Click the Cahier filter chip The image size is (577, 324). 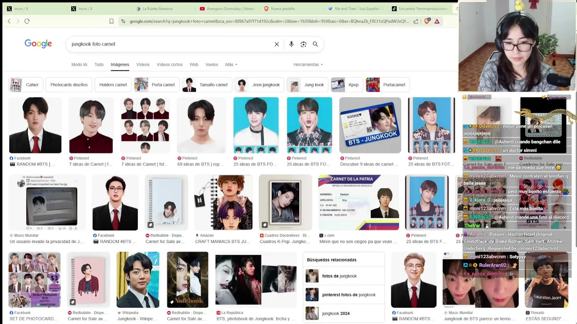(x=26, y=85)
